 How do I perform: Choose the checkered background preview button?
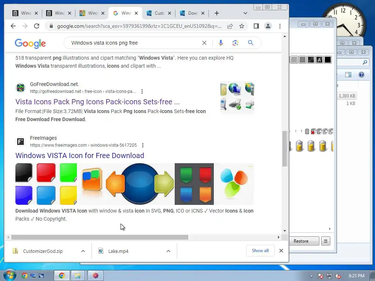coord(311,60)
